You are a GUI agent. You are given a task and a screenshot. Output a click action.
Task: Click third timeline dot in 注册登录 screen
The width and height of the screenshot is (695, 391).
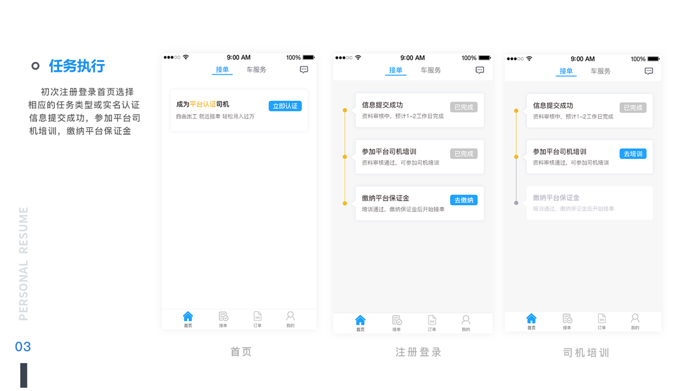(345, 203)
